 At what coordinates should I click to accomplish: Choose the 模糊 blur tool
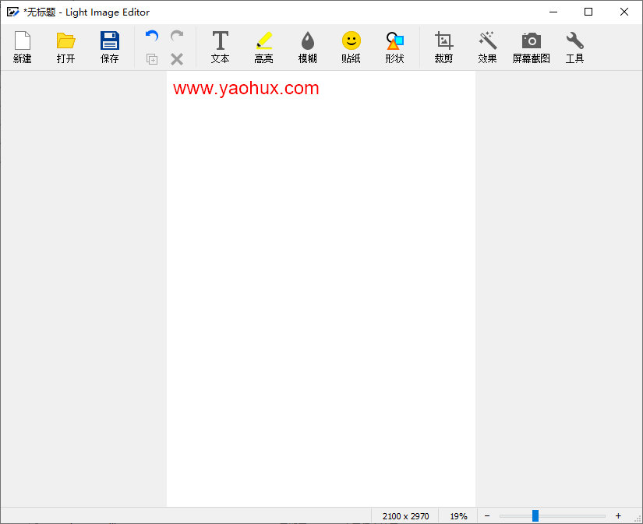[308, 47]
